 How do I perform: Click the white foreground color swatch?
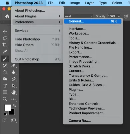(x=7, y=108)
